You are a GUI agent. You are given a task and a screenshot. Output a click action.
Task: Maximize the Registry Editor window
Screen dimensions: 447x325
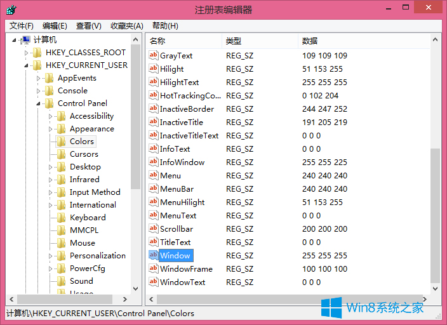[x=406, y=8]
